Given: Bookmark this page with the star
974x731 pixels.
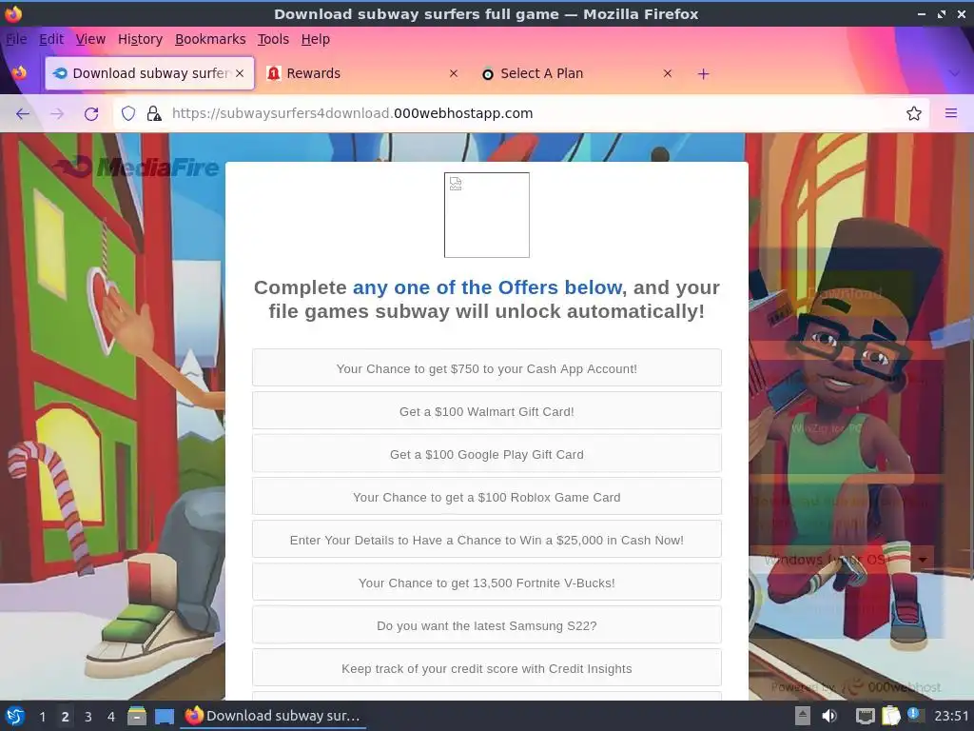Looking at the screenshot, I should [914, 113].
